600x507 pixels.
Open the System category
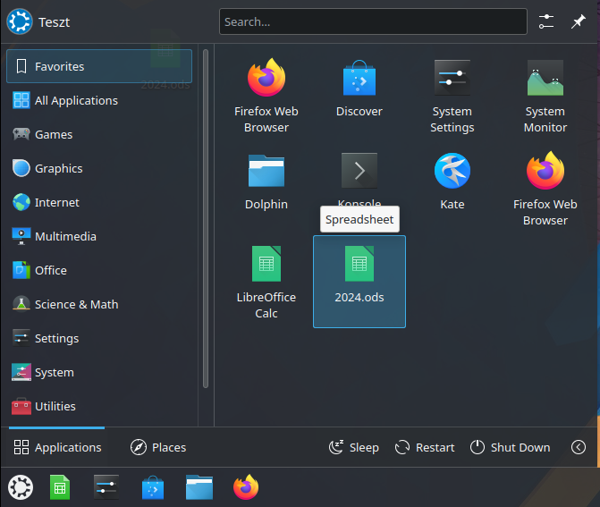[99, 372]
